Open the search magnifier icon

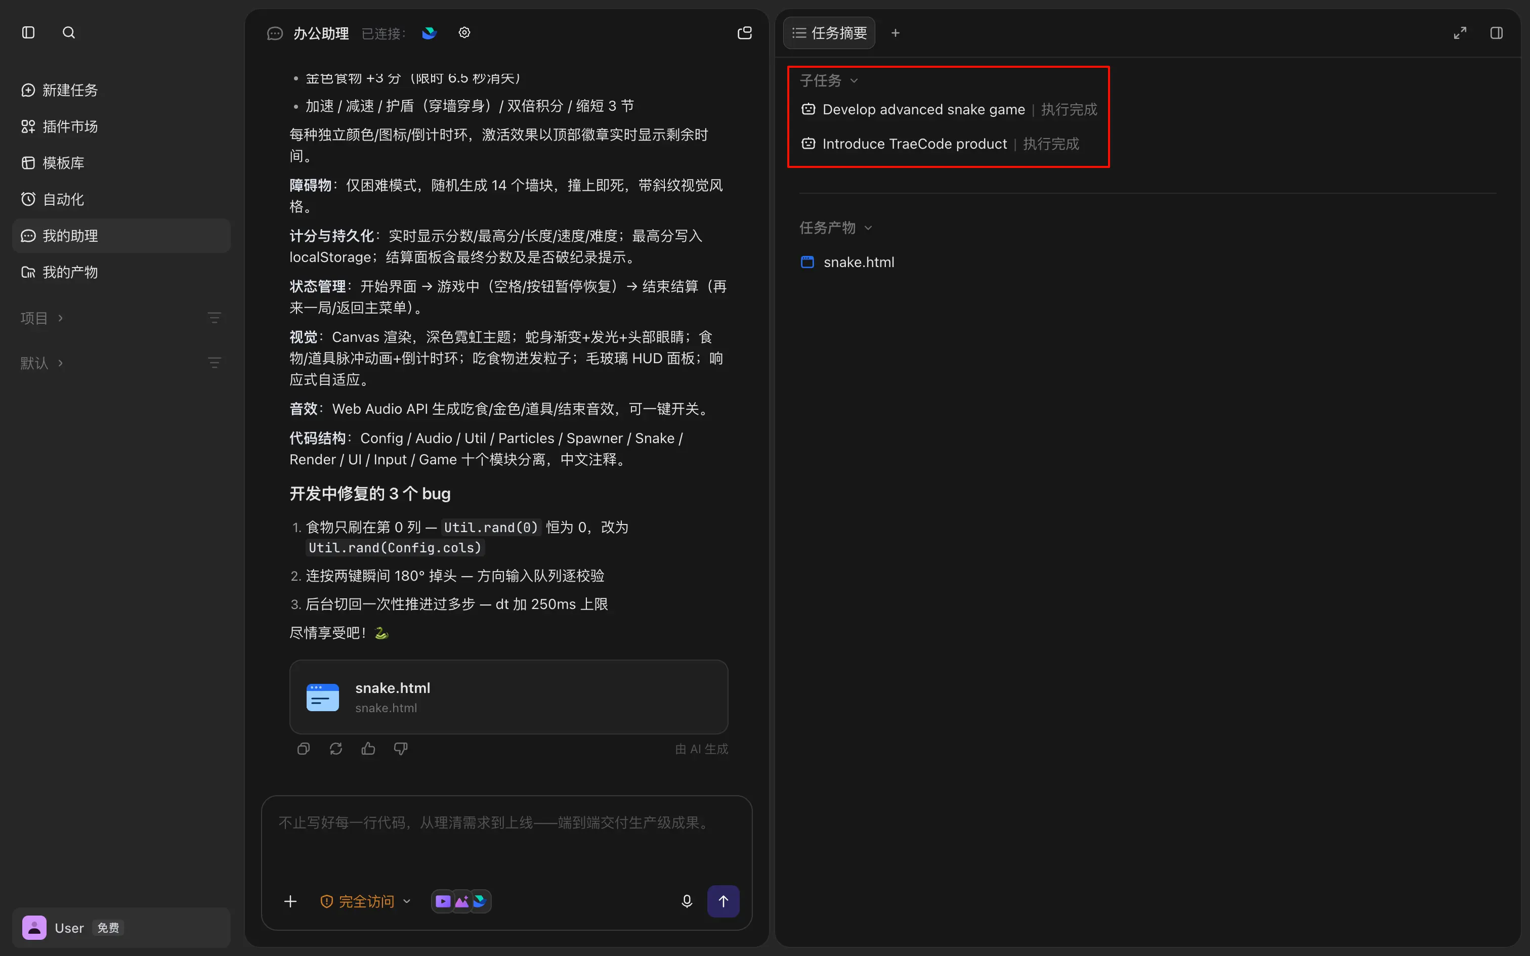coord(69,32)
